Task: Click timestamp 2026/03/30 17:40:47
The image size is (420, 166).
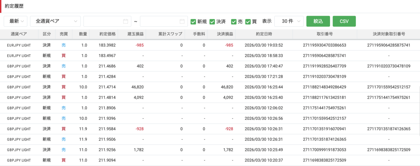Action: [x=264, y=66]
